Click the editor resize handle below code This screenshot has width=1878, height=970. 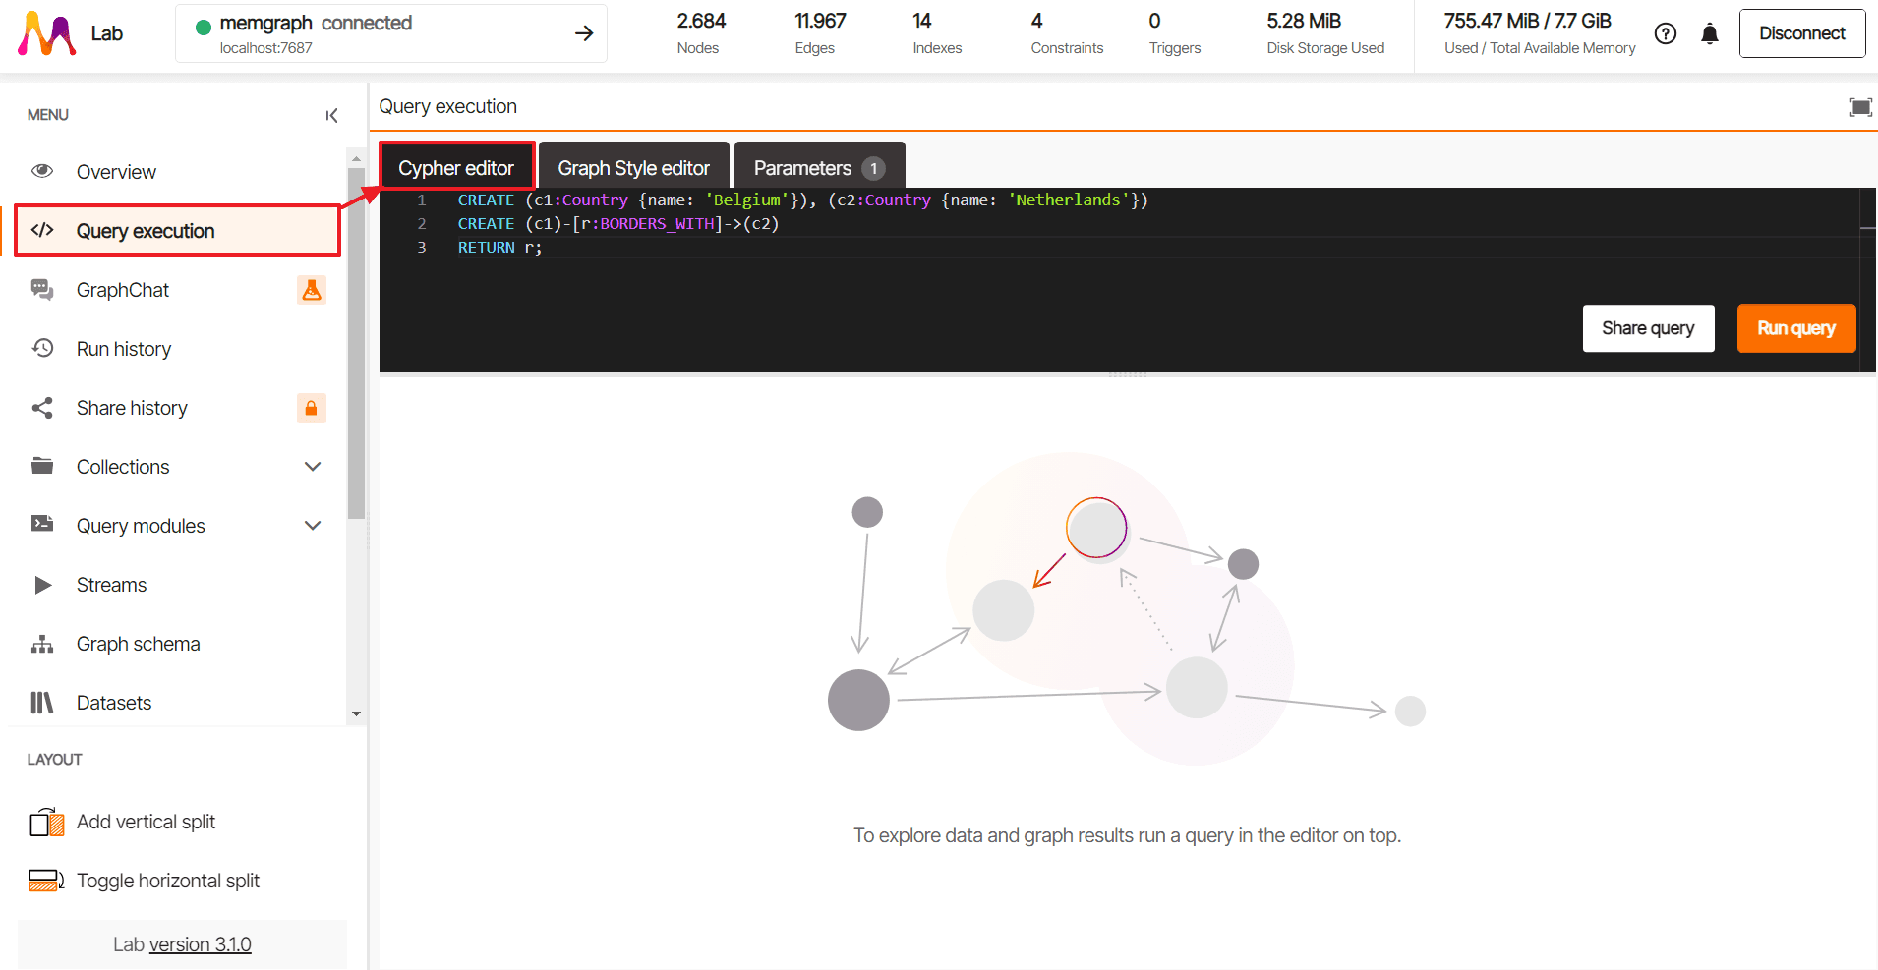click(1127, 374)
